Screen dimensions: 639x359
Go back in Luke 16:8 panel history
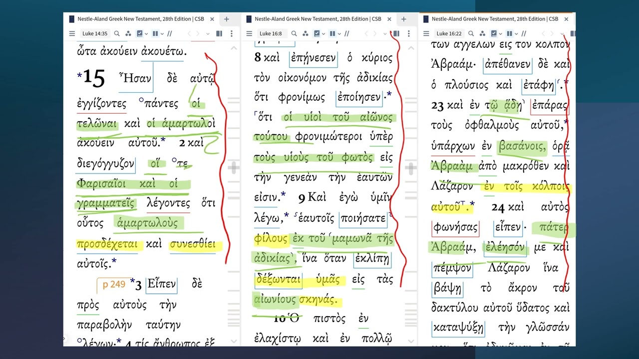[x=366, y=33]
